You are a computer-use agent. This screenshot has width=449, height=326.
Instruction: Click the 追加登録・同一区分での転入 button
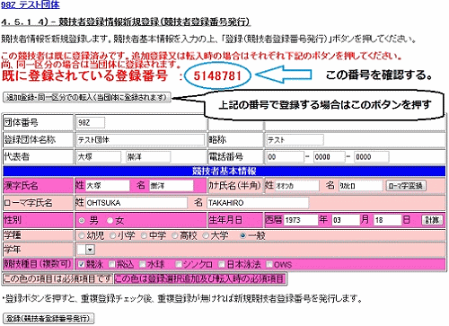click(87, 97)
